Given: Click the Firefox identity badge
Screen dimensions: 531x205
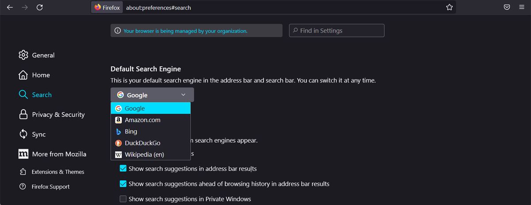Looking at the screenshot, I should tap(107, 8).
